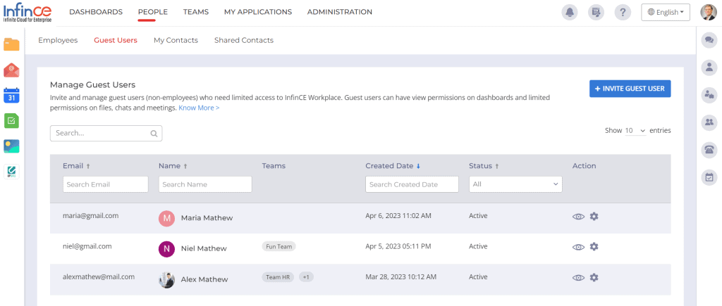The height and width of the screenshot is (306, 722).
Task: Open the phone icon in right panel
Action: (x=709, y=149)
